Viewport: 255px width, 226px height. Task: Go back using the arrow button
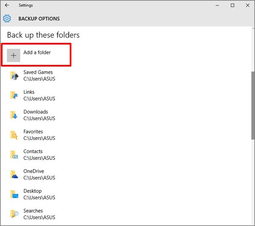7,5
